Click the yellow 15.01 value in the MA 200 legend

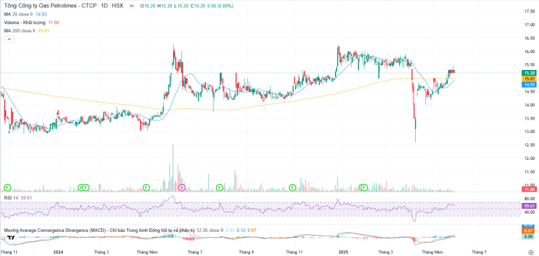pos(43,31)
